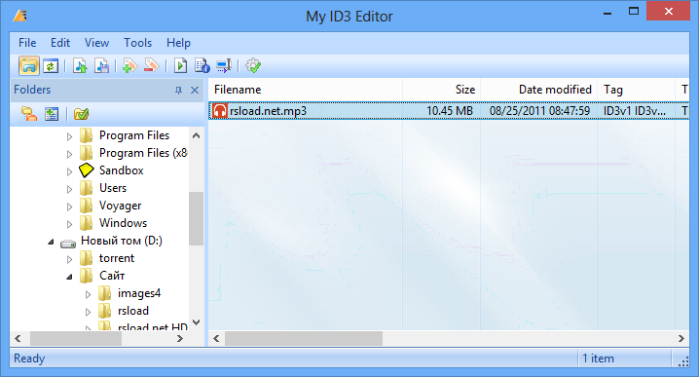Click the 10.45 MB size cell
Screen dimensions: 699x377
(450, 111)
